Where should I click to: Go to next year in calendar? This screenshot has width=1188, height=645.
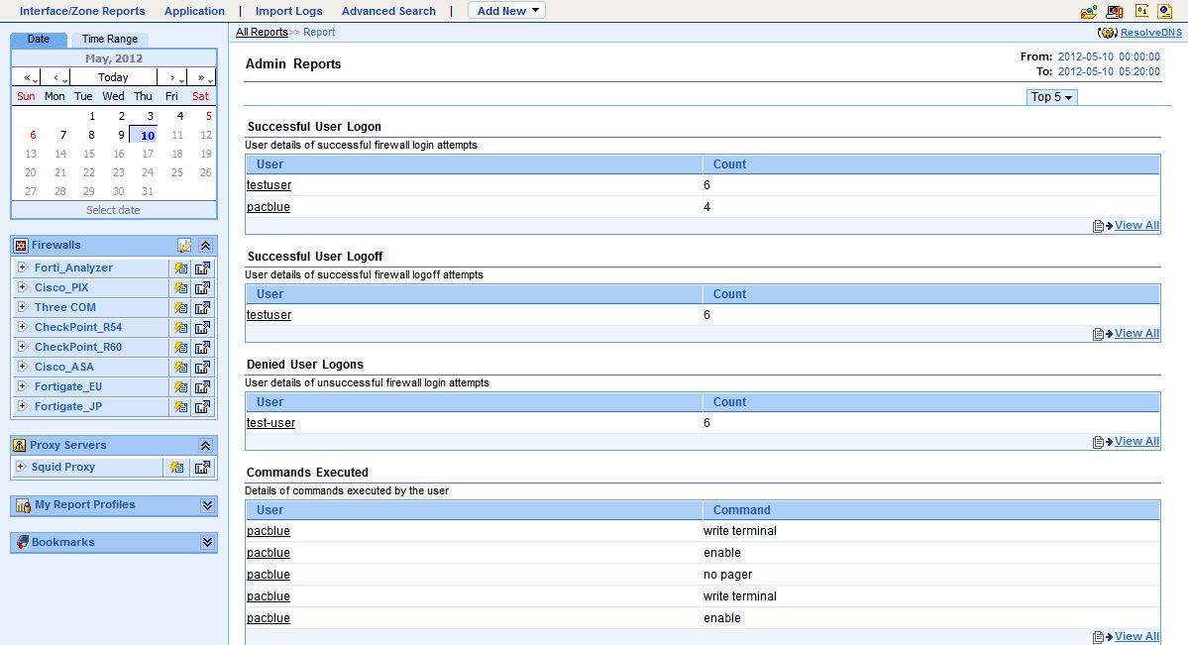[x=201, y=76]
